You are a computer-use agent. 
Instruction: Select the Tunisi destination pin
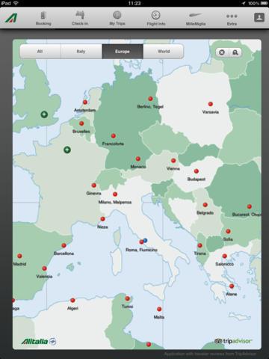pos(127,298)
